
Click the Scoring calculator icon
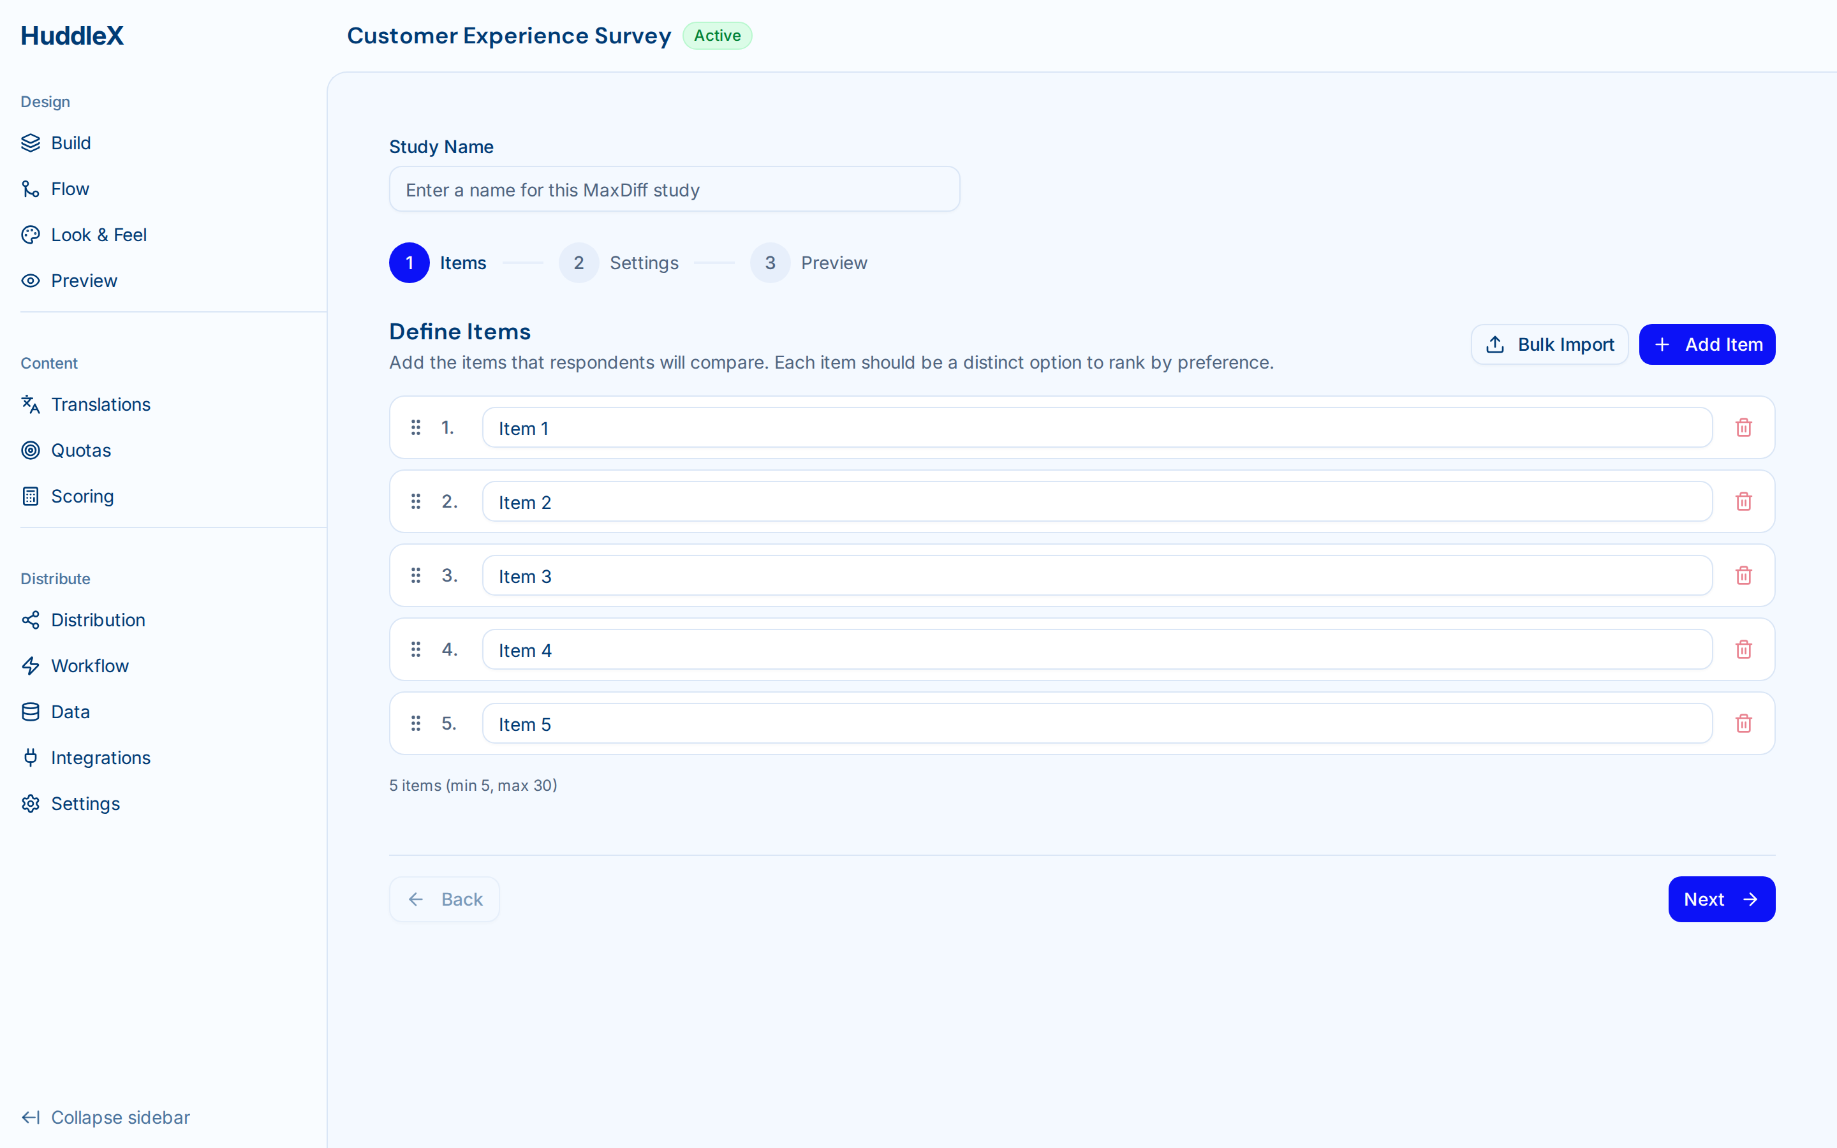[31, 497]
